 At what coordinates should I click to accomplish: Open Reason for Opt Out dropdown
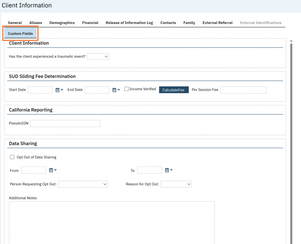point(176,184)
